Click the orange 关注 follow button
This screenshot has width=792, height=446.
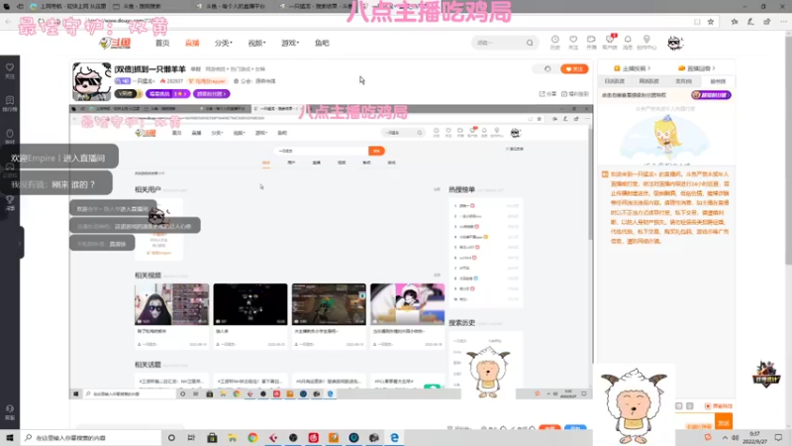pyautogui.click(x=574, y=68)
